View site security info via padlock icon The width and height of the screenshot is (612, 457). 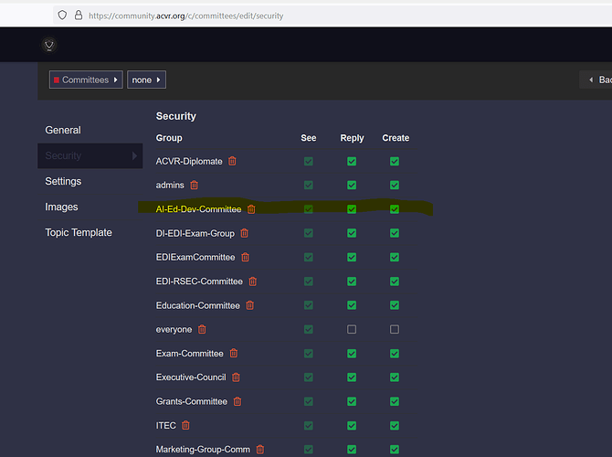[79, 16]
